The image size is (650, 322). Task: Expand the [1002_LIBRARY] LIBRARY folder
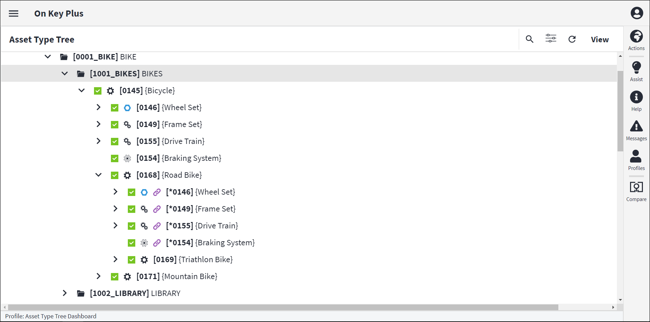click(65, 293)
